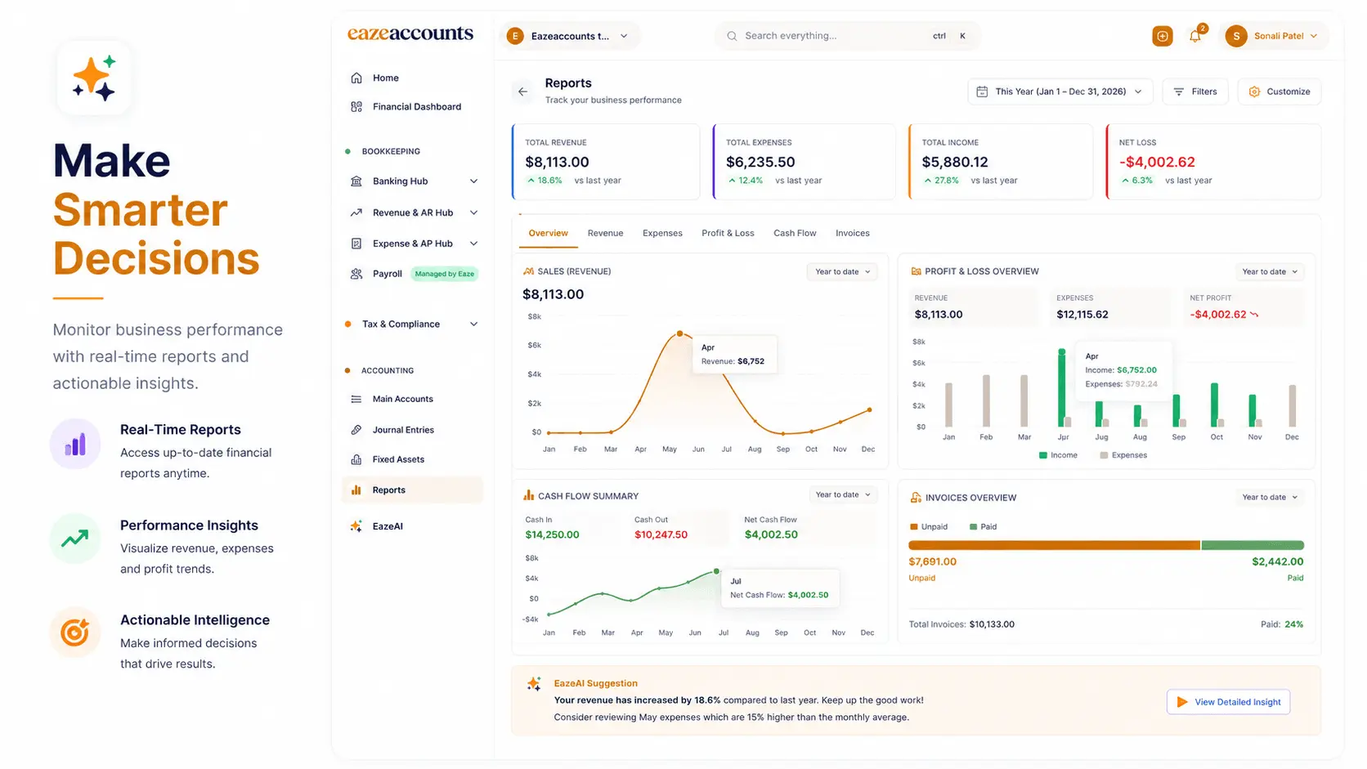Click the Invoices Overview icon
The width and height of the screenshot is (1367, 769).
(x=916, y=497)
